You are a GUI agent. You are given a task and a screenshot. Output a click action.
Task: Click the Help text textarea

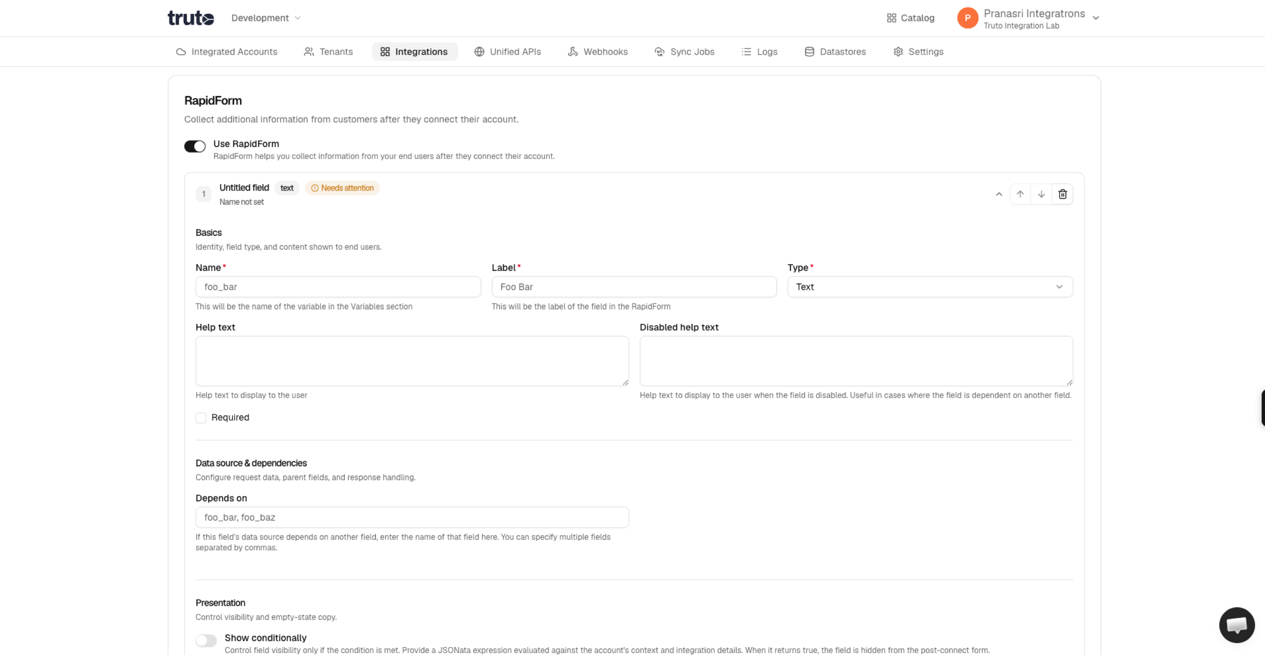pyautogui.click(x=412, y=361)
